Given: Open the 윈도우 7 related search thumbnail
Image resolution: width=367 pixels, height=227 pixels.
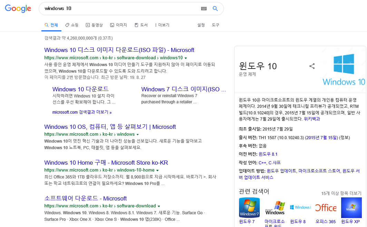Looking at the screenshot, I should pos(249,208).
